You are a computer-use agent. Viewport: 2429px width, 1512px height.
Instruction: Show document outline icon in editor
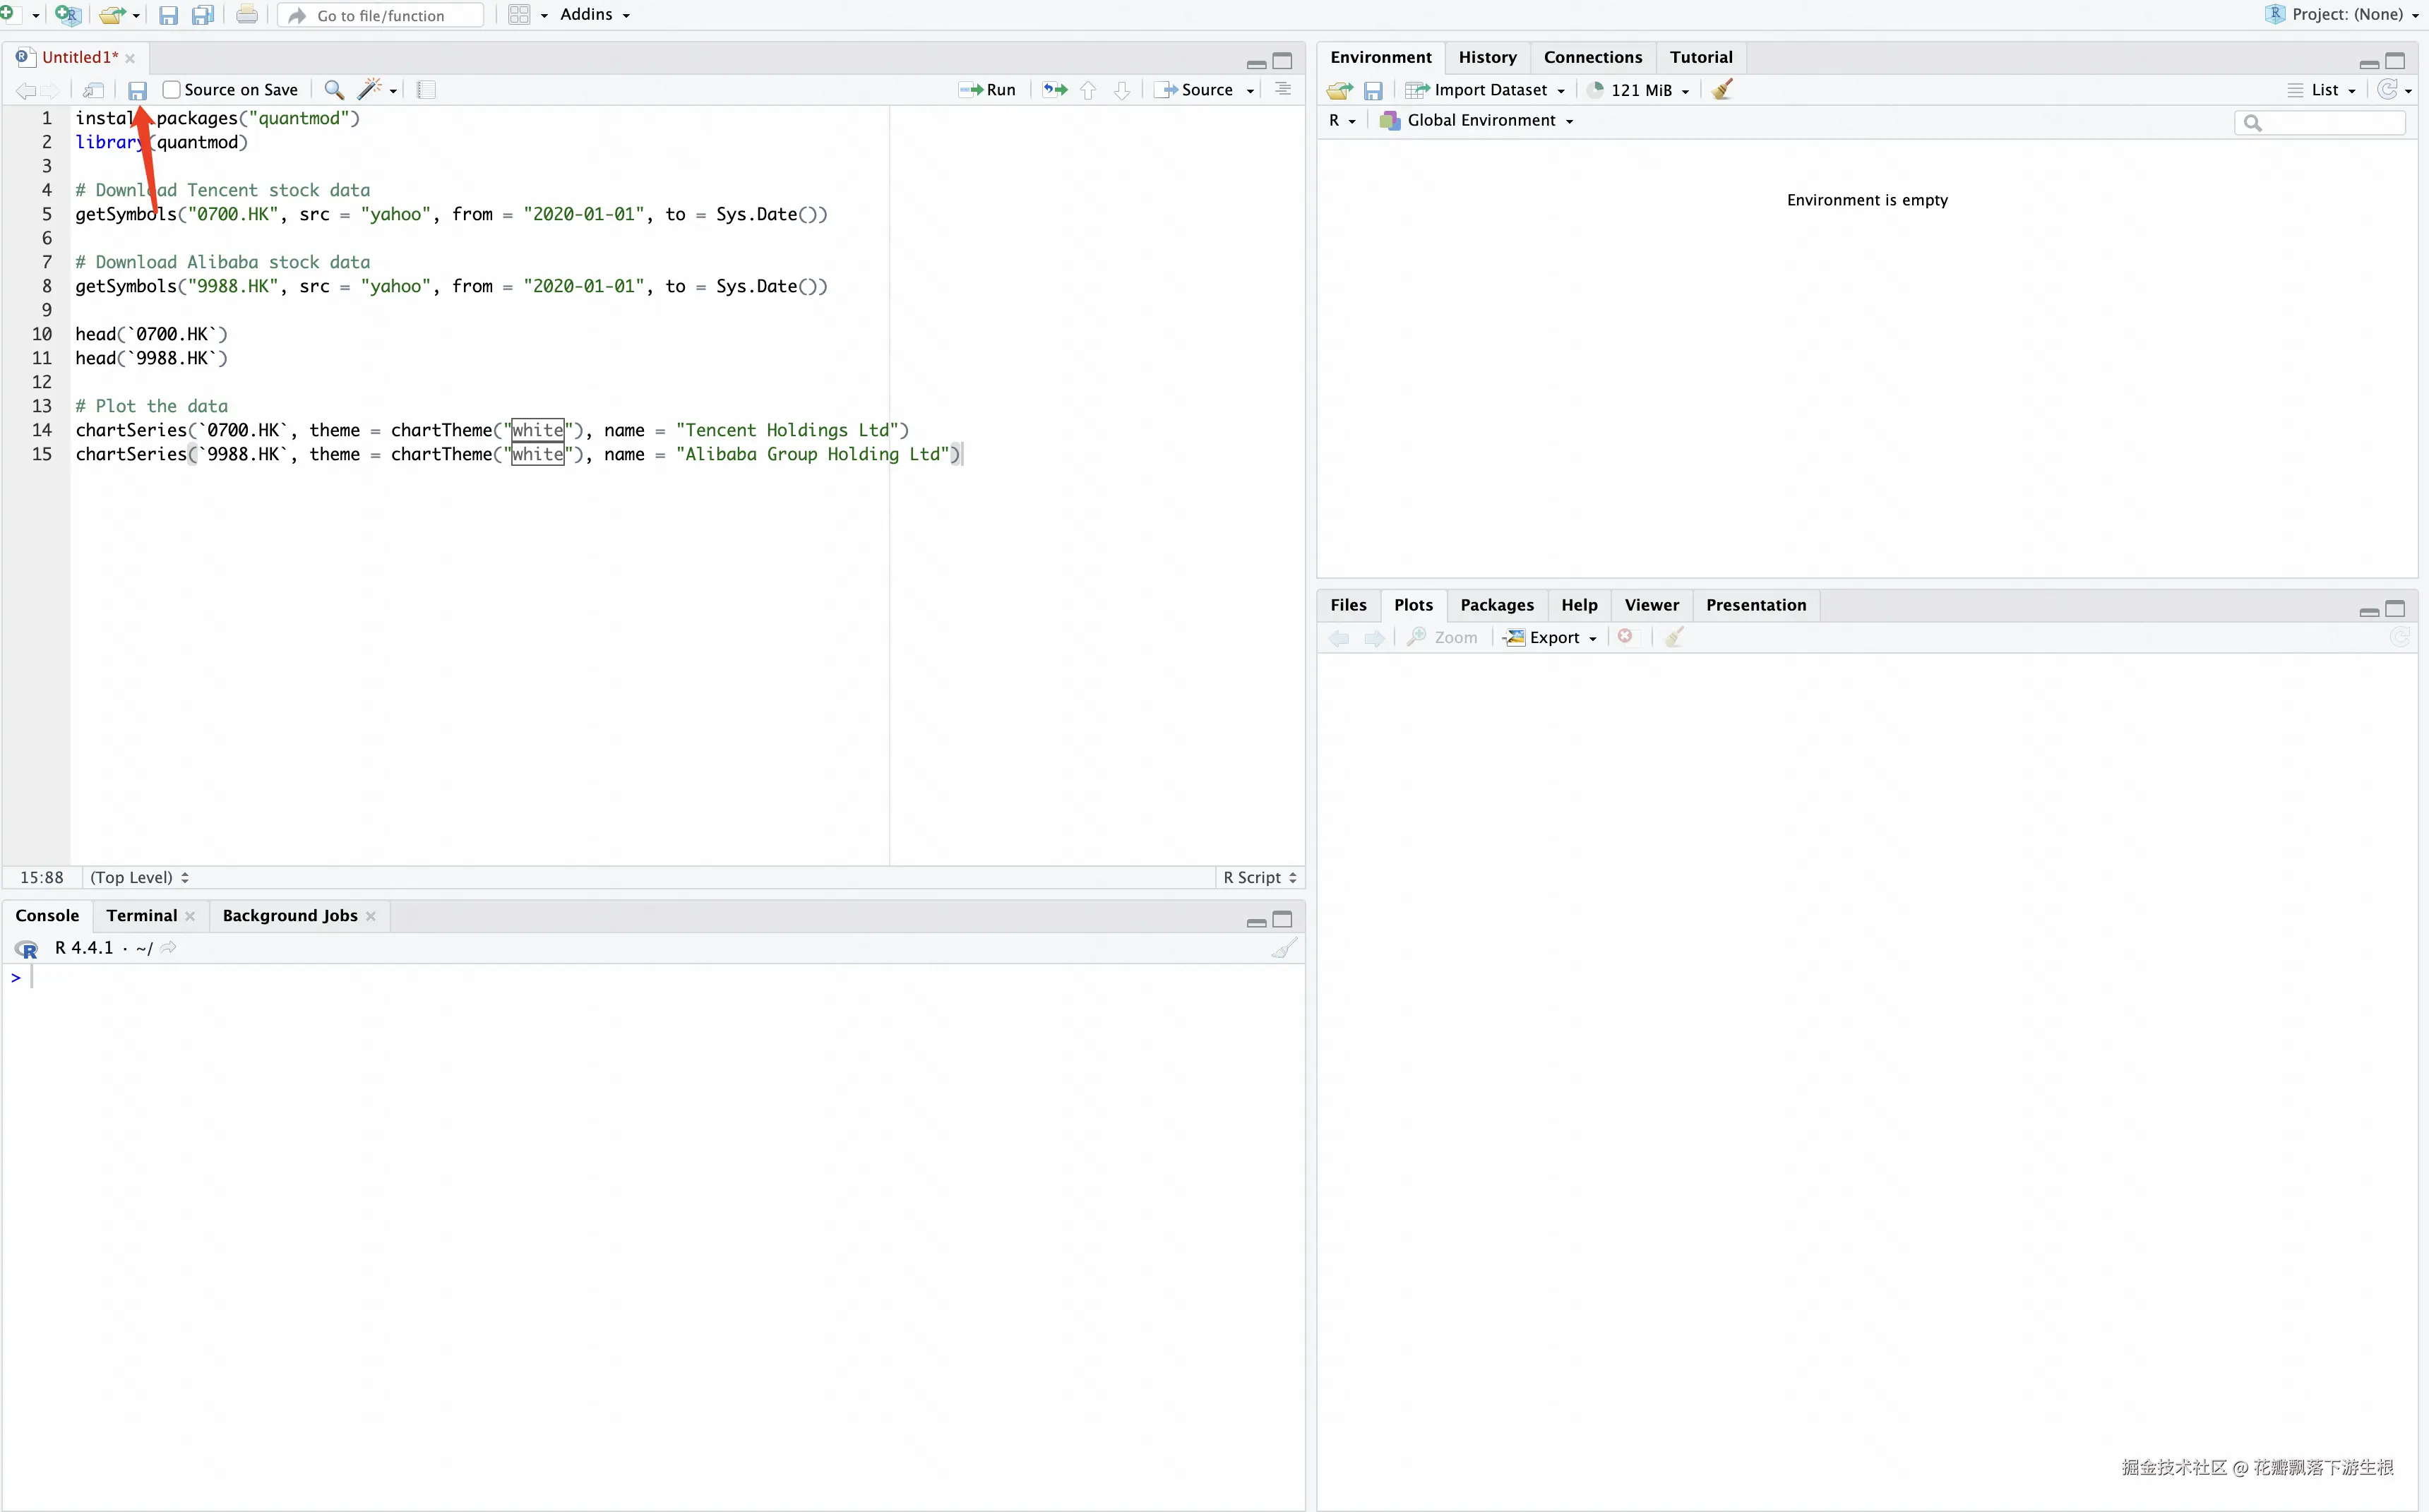coord(1282,90)
